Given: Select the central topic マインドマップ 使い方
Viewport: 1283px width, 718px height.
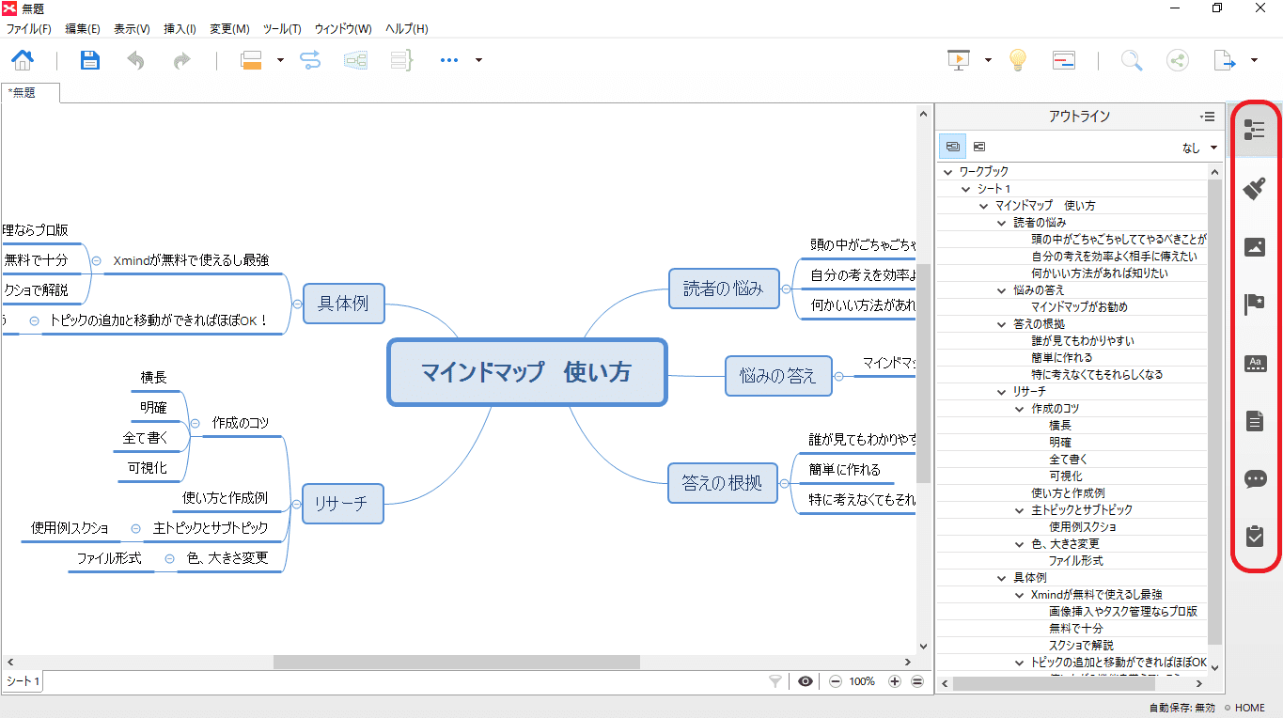Looking at the screenshot, I should 526,372.
